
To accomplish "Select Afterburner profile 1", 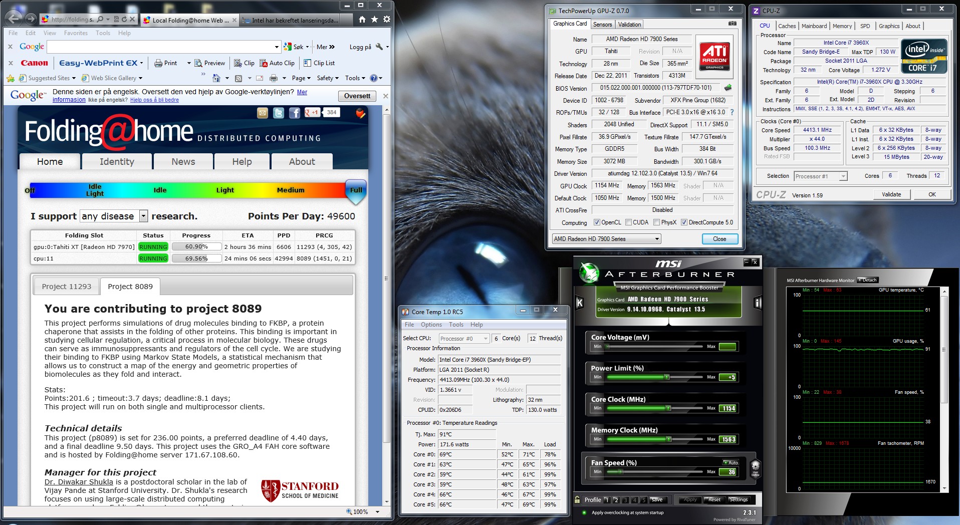I will (606, 500).
